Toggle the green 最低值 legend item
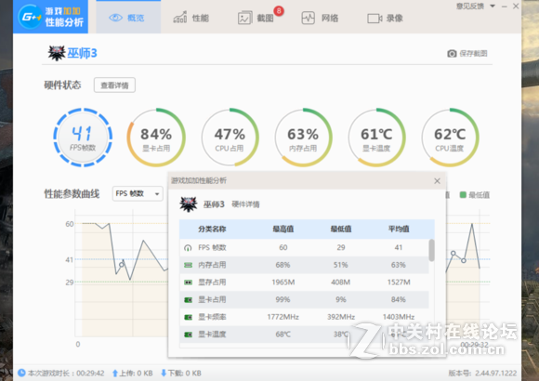This screenshot has width=539, height=381. tap(474, 195)
